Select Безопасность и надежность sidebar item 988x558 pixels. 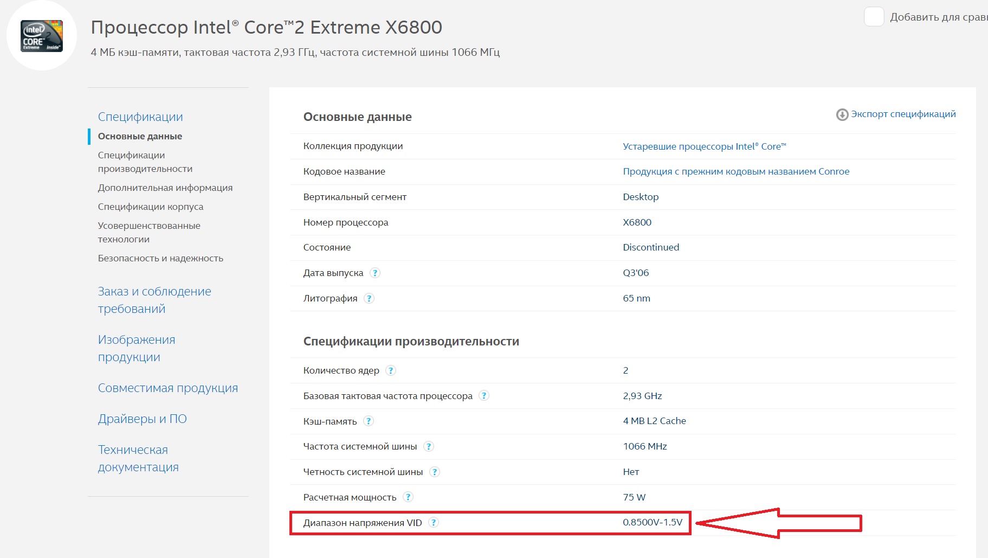(x=160, y=258)
